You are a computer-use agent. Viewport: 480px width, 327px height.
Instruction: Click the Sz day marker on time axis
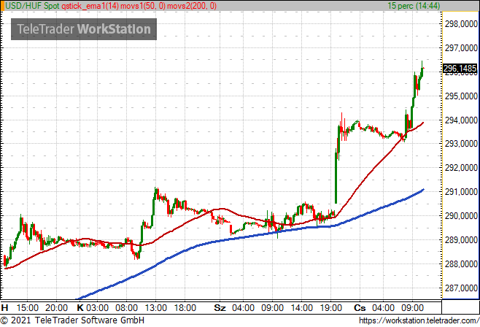tap(220, 308)
